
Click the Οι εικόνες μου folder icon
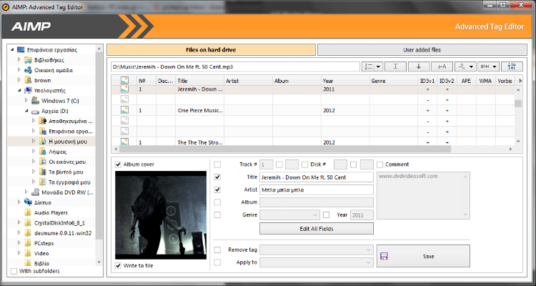(42, 162)
